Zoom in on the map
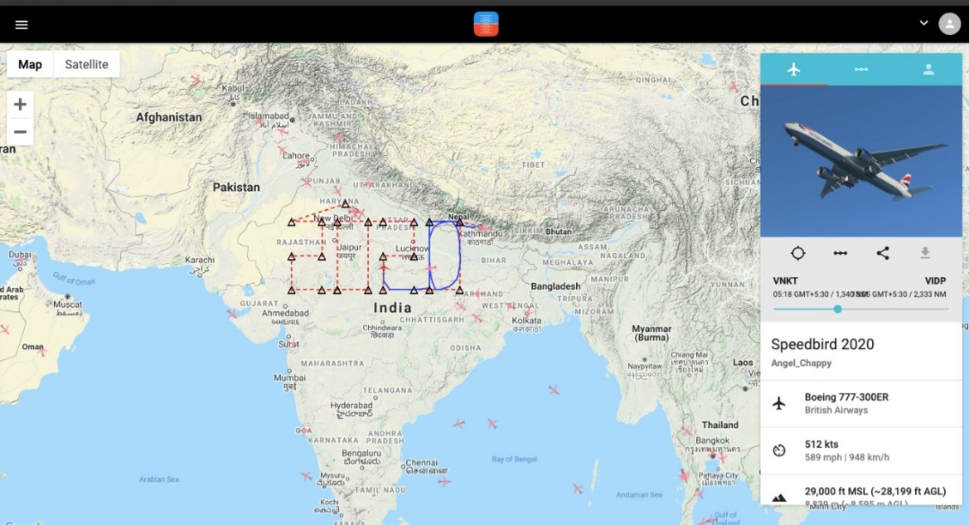Image resolution: width=969 pixels, height=525 pixels. (x=20, y=104)
